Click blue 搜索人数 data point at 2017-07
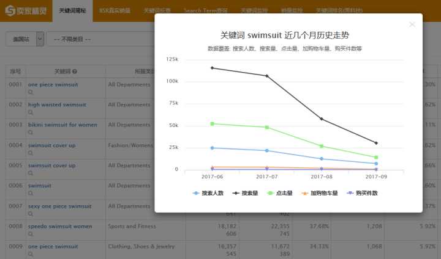This screenshot has width=441, height=259. coord(267,151)
